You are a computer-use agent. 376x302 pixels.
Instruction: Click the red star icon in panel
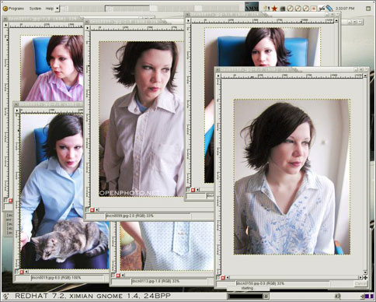275,9
